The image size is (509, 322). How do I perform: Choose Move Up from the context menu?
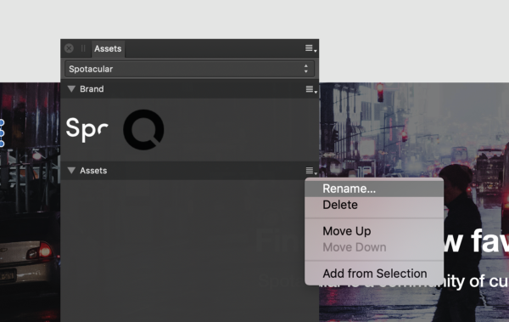[374, 231]
